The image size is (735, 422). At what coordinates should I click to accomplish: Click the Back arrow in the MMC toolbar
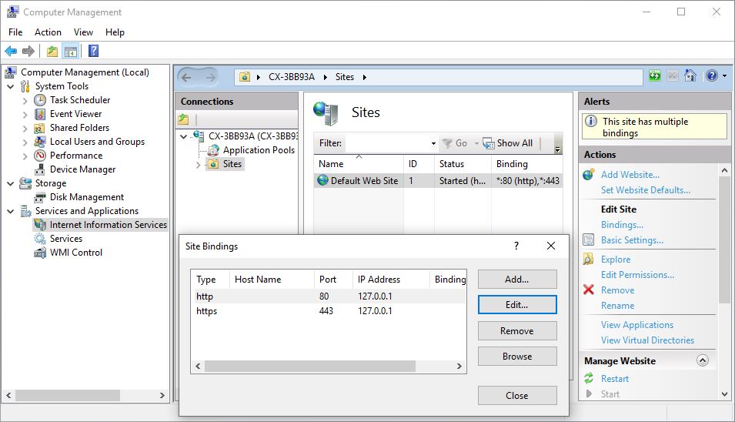[x=11, y=51]
